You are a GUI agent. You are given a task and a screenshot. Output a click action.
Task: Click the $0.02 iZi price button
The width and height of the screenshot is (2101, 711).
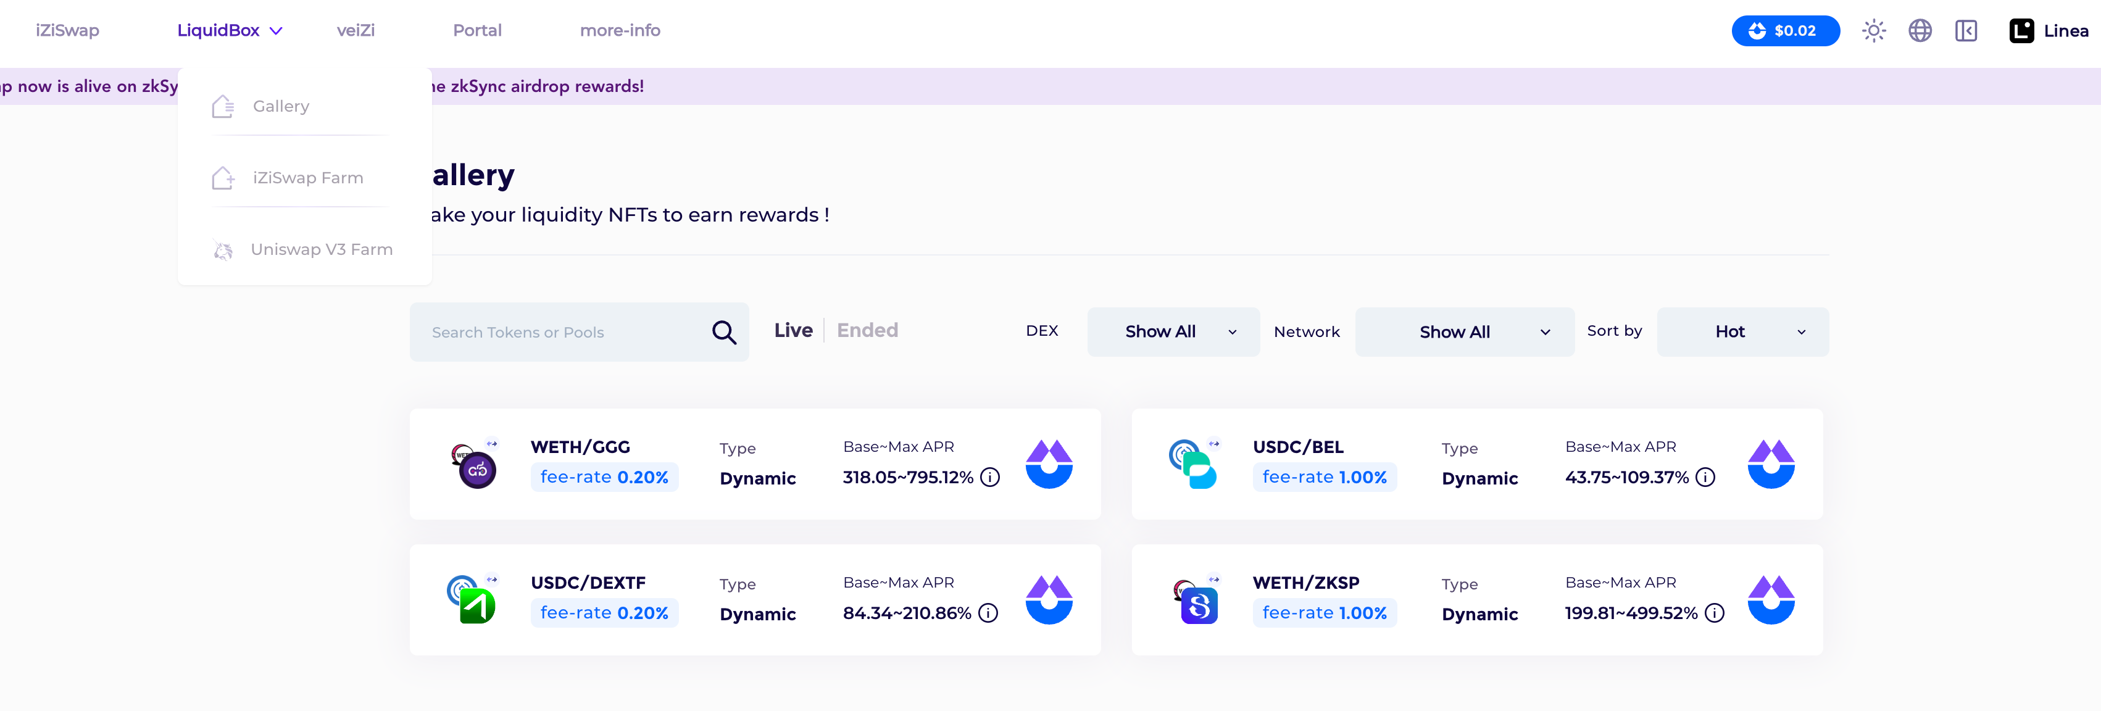tap(1786, 31)
